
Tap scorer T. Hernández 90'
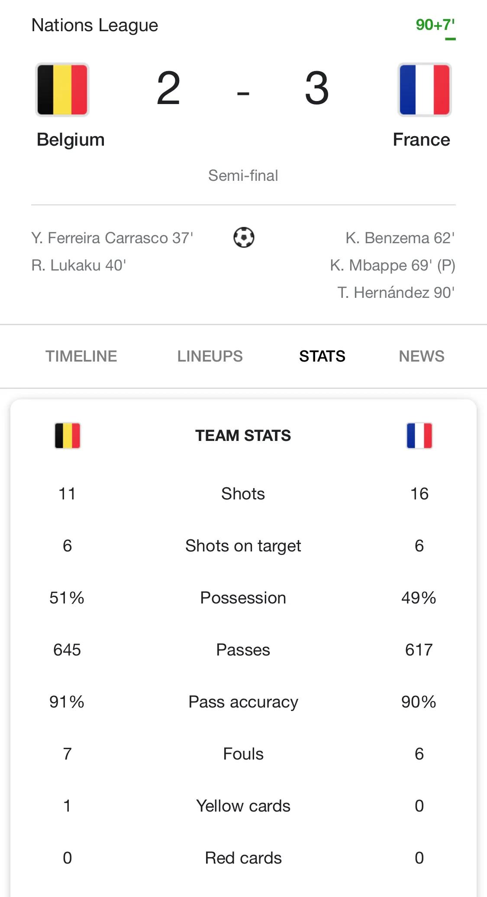396,293
